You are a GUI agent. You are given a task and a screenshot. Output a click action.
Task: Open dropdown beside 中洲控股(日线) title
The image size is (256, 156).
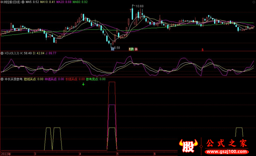(23, 2)
